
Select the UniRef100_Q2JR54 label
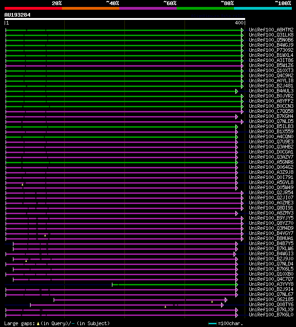pos(271,192)
